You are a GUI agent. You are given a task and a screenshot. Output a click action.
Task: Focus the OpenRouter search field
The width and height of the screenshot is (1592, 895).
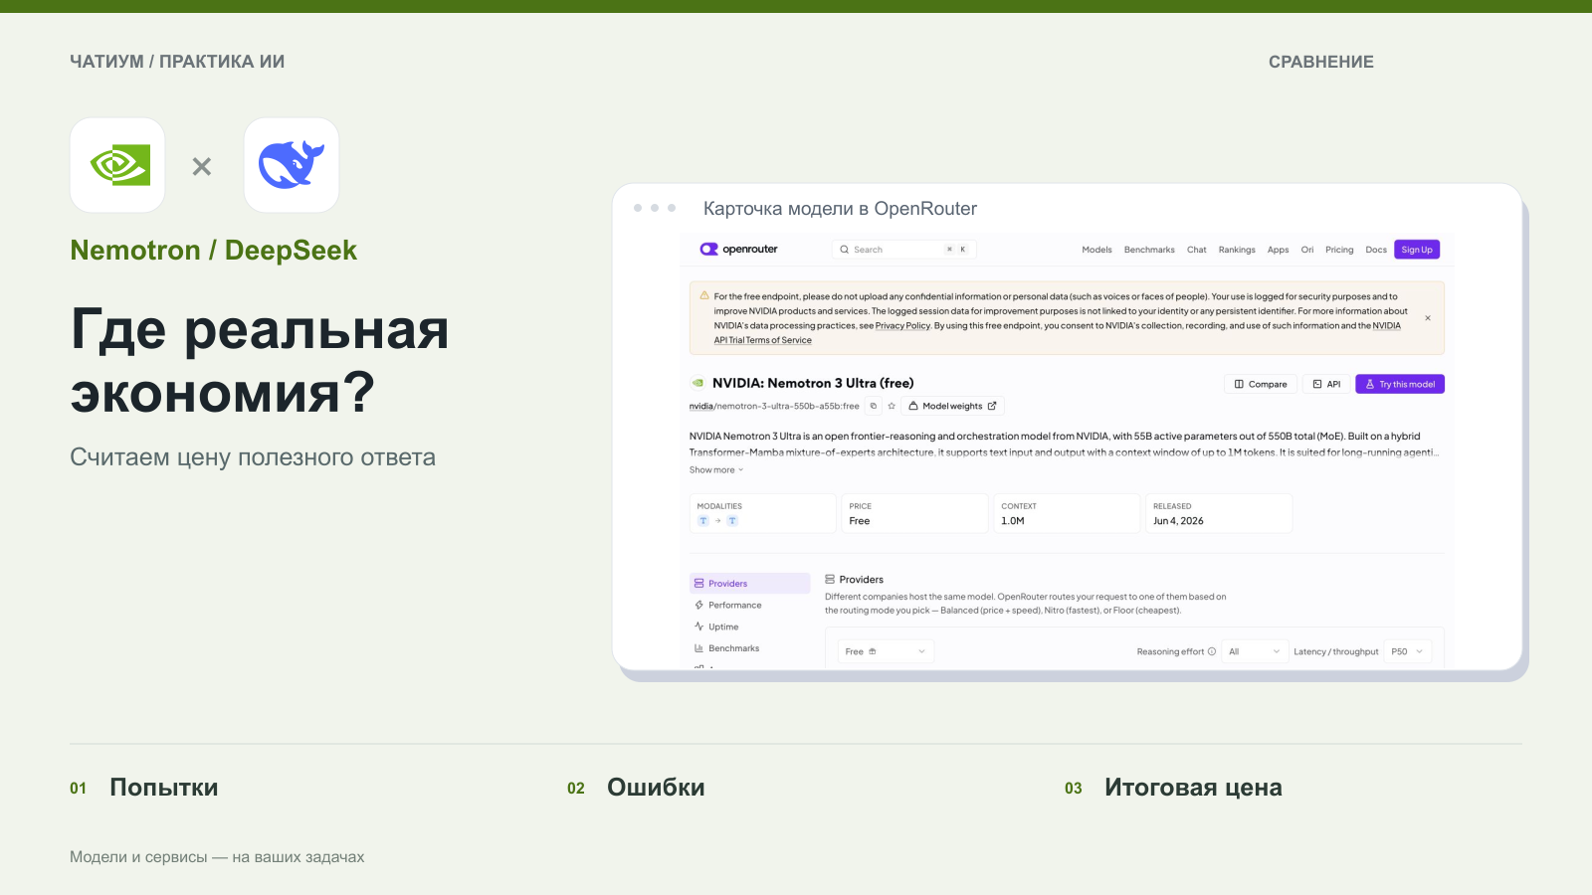click(903, 250)
